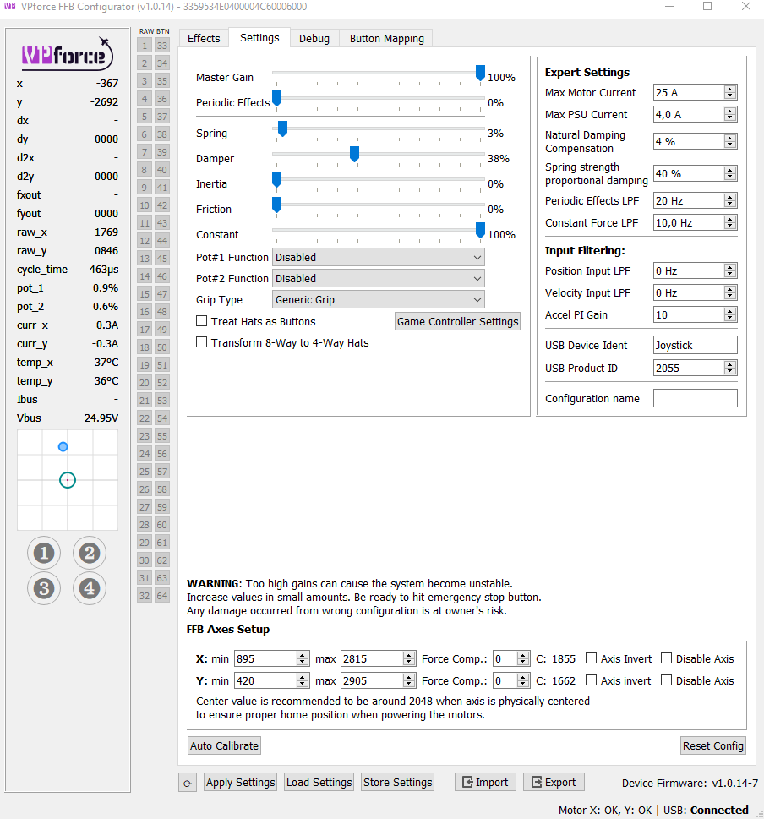The height and width of the screenshot is (819, 764).
Task: Click the Position Input LPF field
Action: (x=695, y=270)
